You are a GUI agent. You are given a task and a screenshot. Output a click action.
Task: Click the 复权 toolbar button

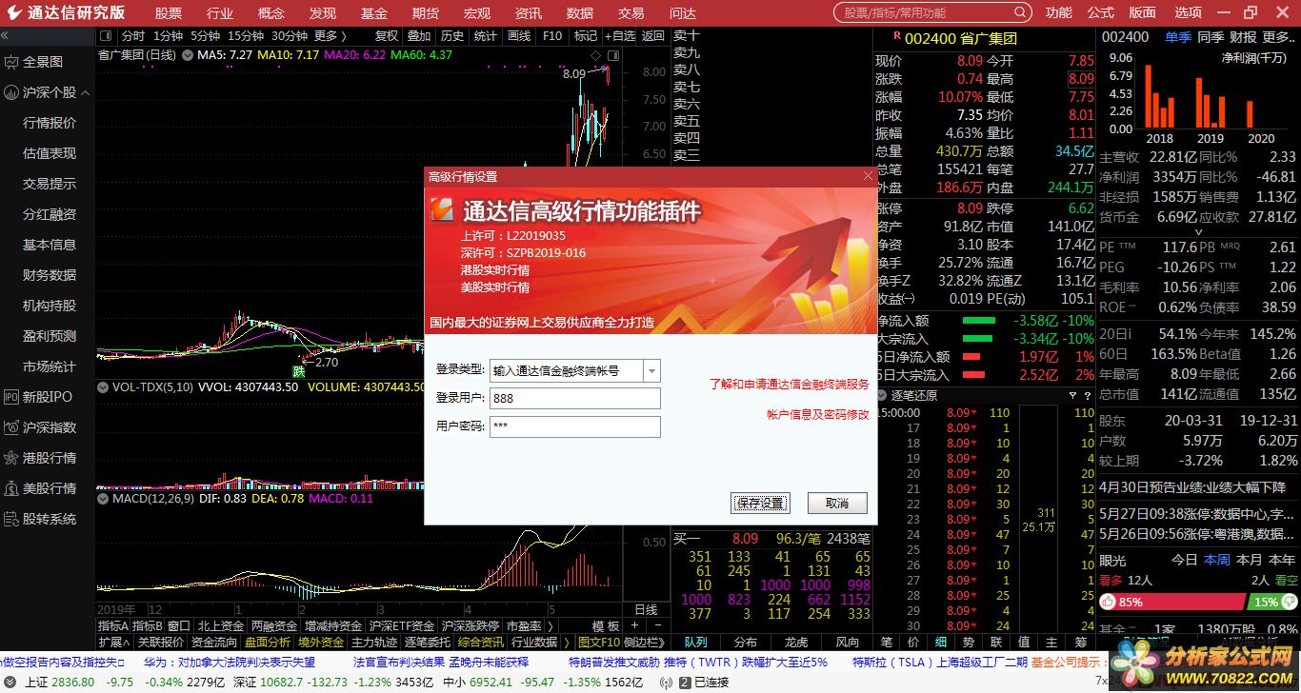click(x=387, y=36)
